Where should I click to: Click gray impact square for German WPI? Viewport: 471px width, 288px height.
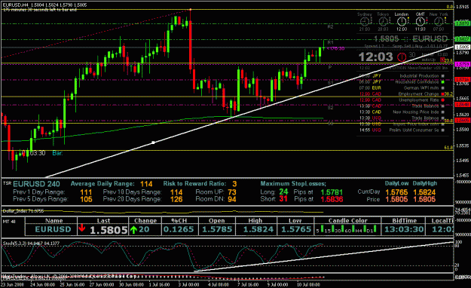point(442,88)
